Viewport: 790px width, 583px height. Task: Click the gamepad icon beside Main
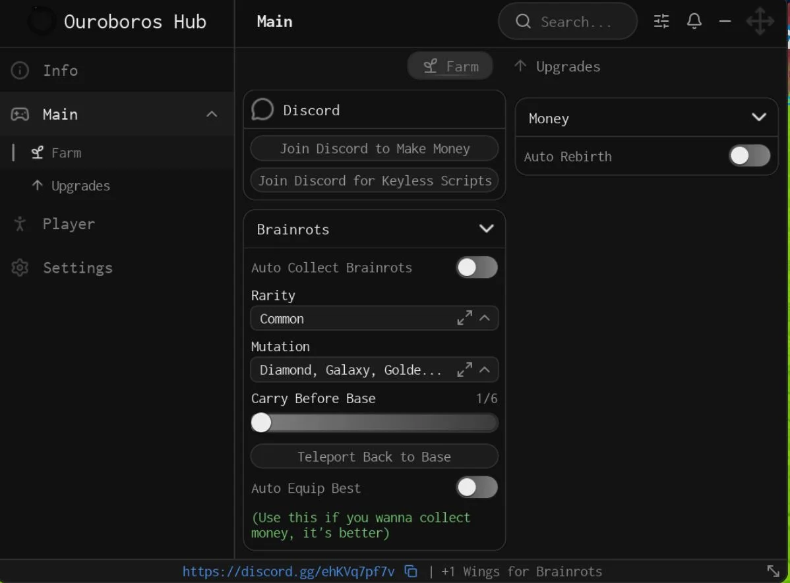20,114
